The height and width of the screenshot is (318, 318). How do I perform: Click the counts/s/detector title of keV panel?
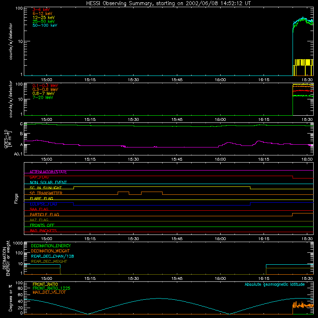tap(11, 41)
